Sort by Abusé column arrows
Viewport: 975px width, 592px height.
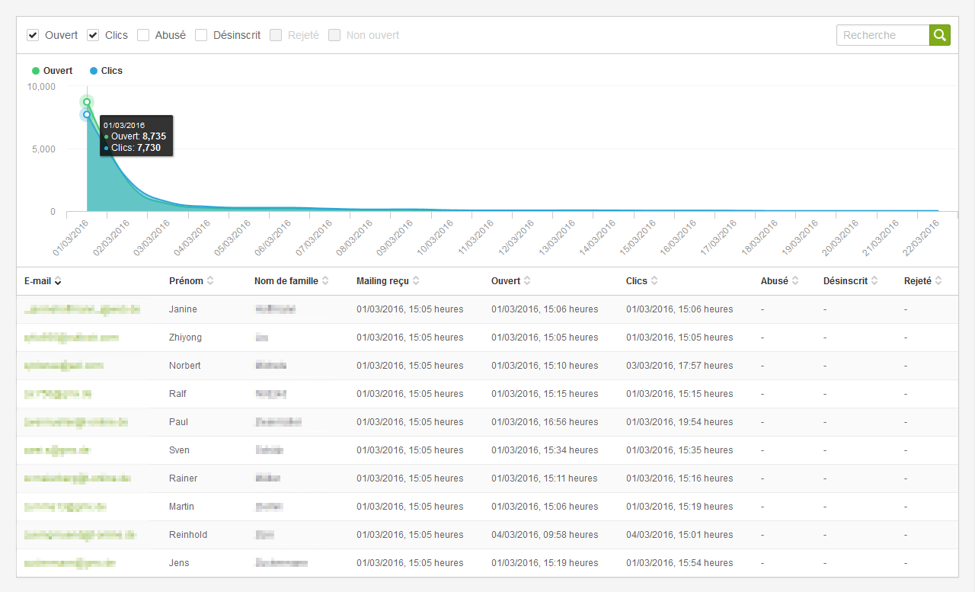click(795, 281)
